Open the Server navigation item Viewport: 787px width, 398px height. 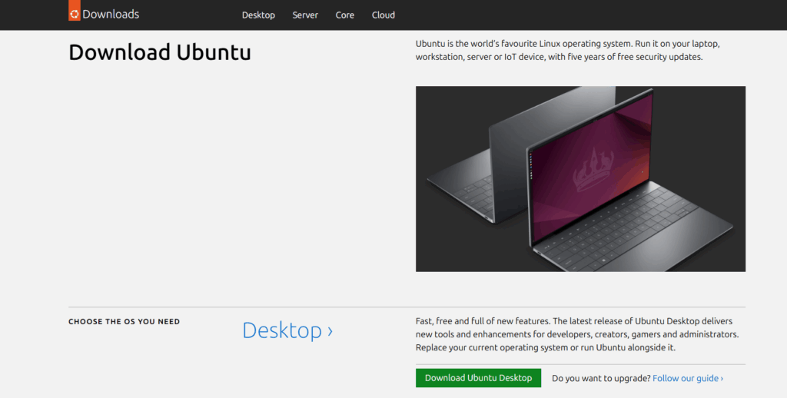tap(305, 15)
